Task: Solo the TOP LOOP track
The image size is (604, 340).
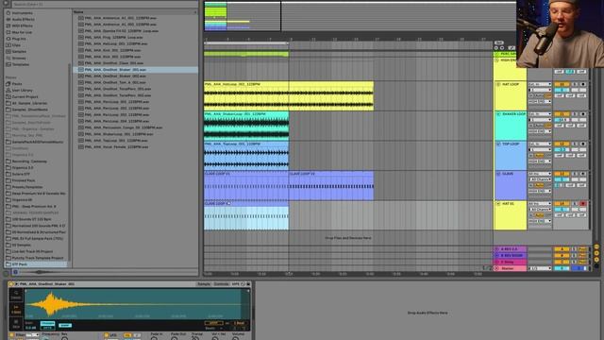Action: [575, 144]
